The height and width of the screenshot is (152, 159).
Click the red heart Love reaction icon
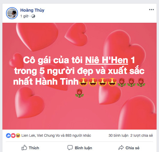13,136
